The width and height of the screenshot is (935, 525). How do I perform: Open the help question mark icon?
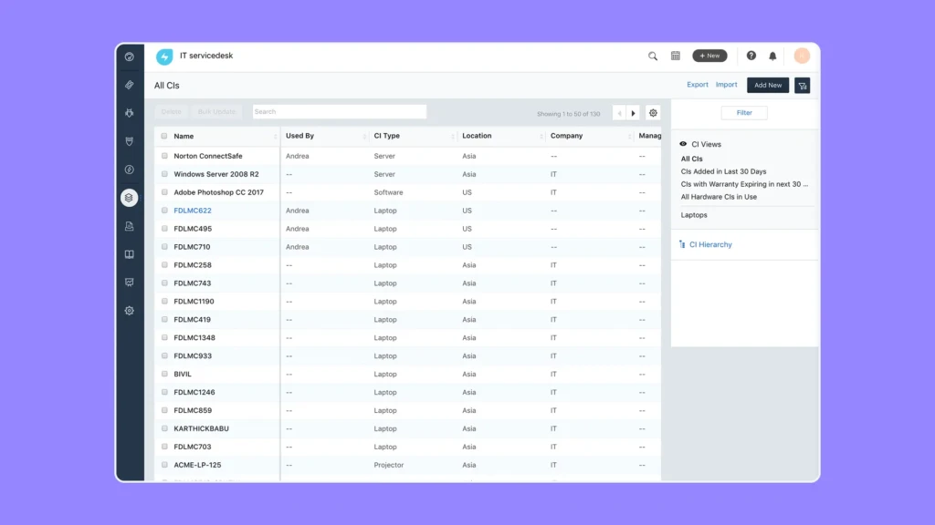751,56
